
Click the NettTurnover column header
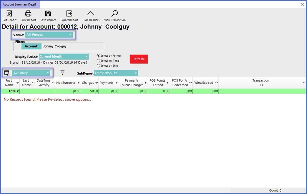(x=66, y=83)
